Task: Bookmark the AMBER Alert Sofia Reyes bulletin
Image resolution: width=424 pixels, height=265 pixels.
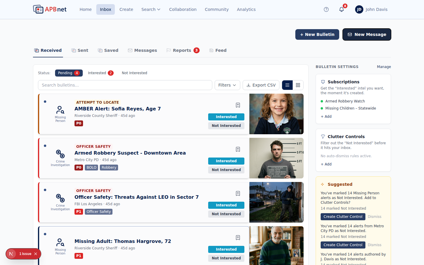Action: 238,105
